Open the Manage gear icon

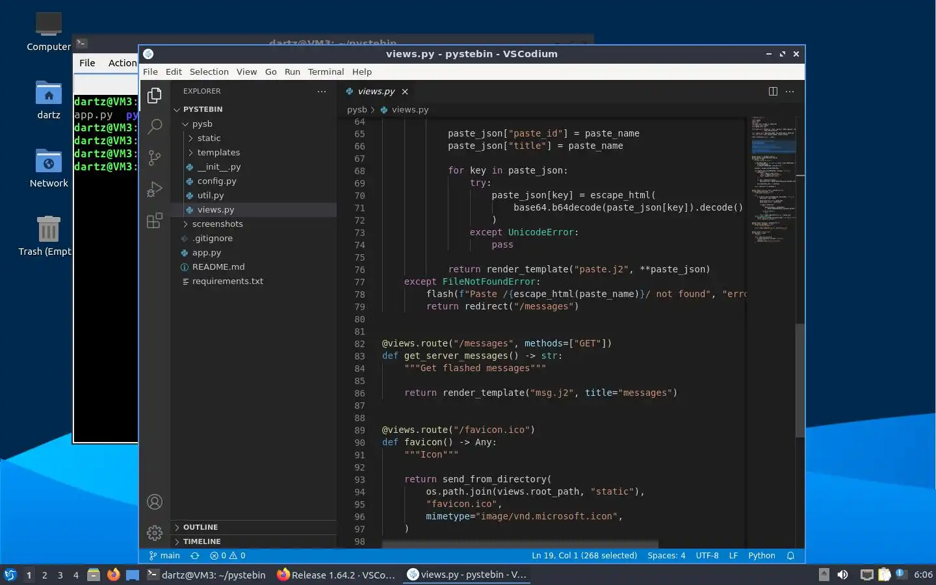point(155,533)
